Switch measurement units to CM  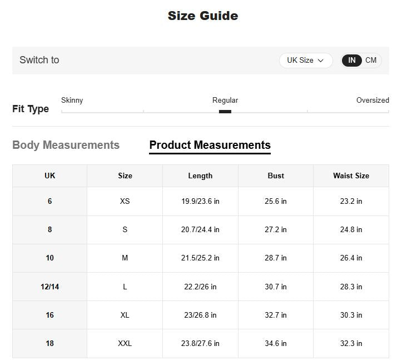tap(371, 60)
